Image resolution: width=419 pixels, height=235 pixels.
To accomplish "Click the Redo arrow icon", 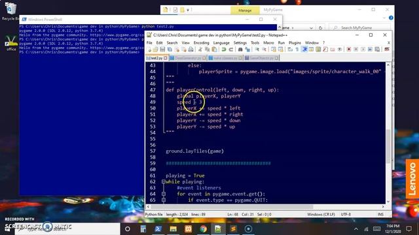I will [x=230, y=50].
